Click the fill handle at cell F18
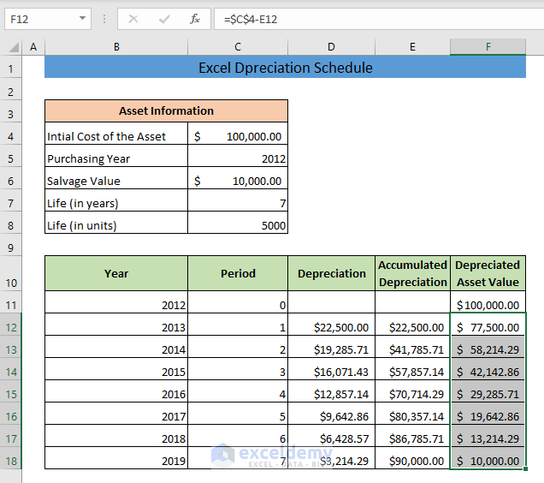544x483 pixels. coord(524,468)
